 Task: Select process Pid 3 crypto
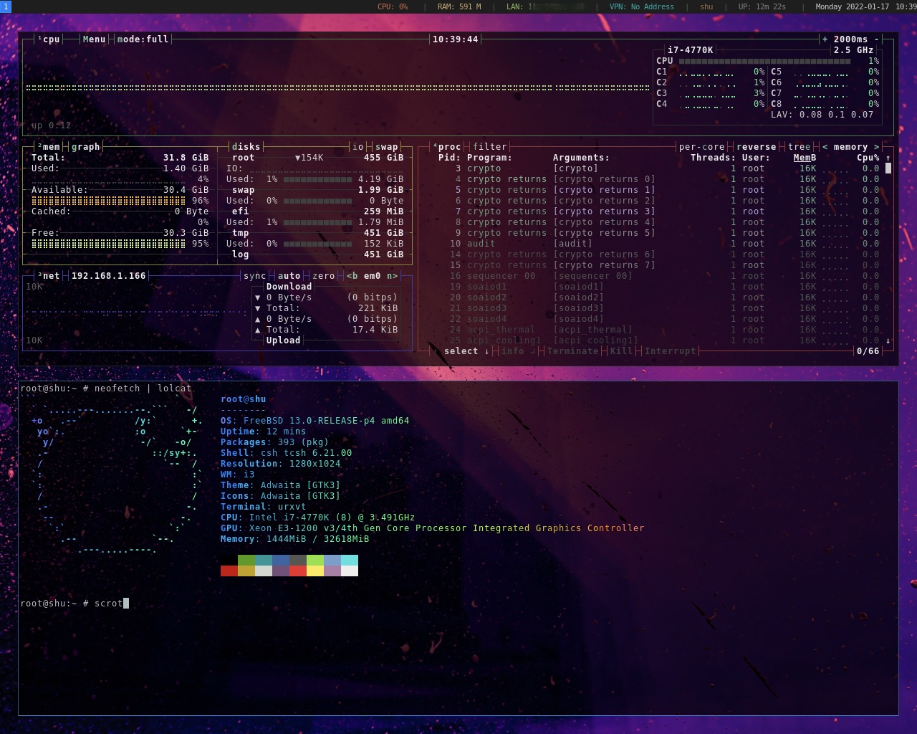659,168
